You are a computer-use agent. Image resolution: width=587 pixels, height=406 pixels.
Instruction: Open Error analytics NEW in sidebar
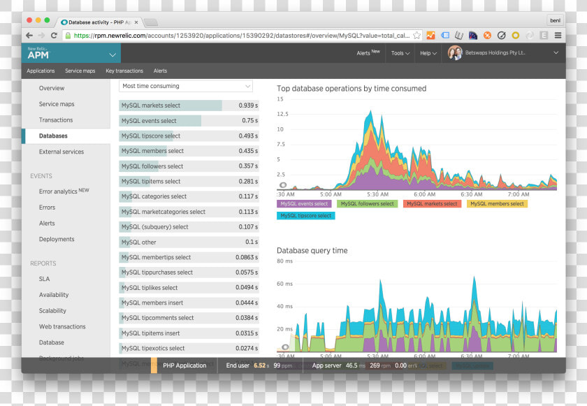coord(64,191)
